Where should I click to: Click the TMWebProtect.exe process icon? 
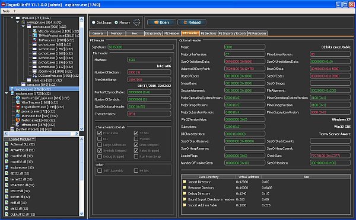[x=34, y=35]
